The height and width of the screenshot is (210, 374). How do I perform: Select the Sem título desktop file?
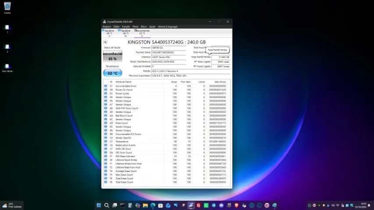7,68
